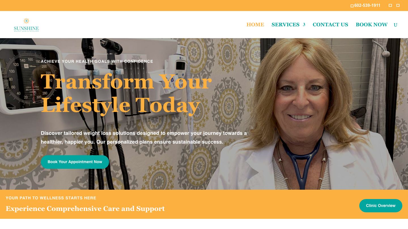Click the phone icon beside 602-539-1911

click(352, 6)
